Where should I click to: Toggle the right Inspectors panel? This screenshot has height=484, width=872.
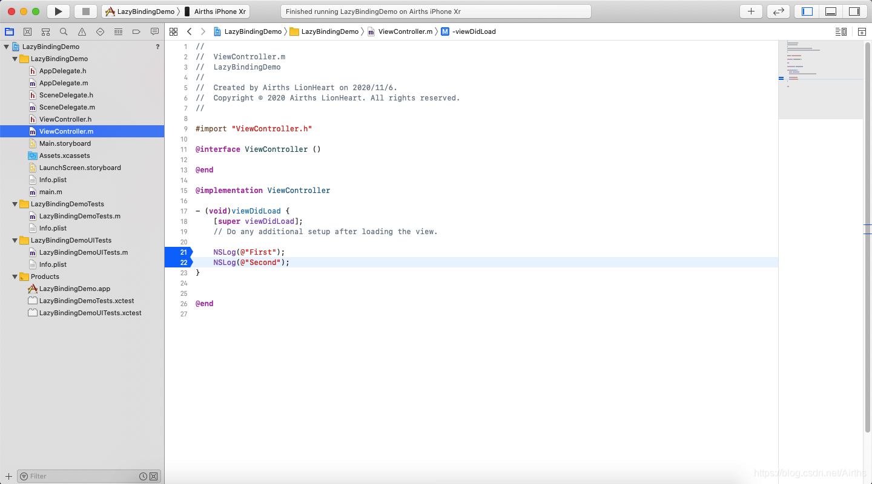pyautogui.click(x=854, y=11)
